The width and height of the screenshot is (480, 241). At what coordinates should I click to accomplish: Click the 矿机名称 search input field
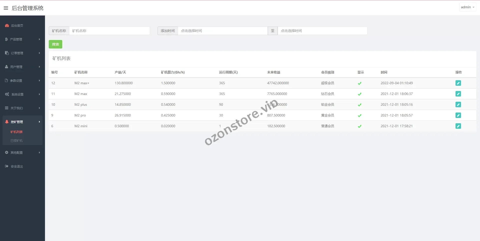[109, 31]
